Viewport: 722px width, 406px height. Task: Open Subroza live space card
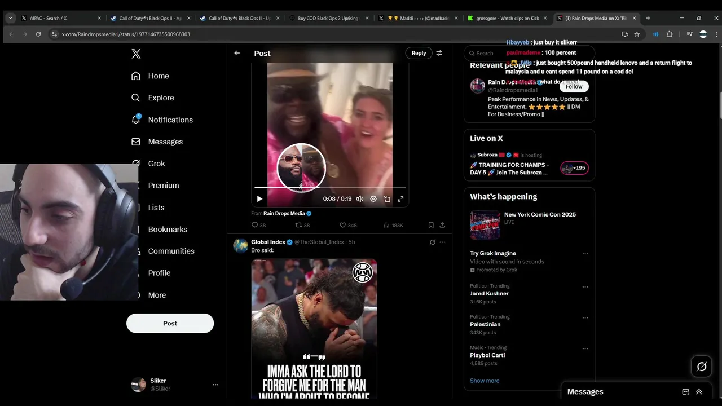point(529,164)
